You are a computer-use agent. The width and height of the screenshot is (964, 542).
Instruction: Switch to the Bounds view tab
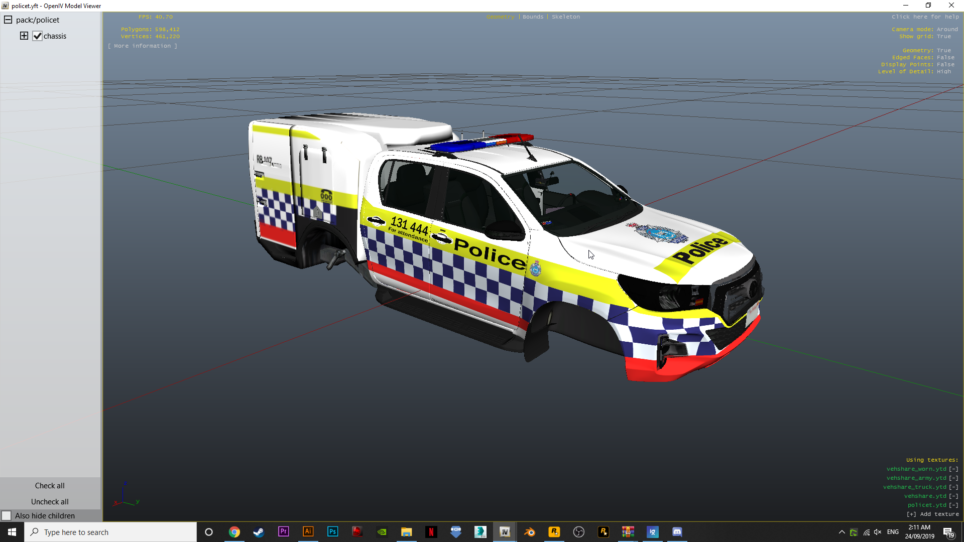tap(533, 17)
